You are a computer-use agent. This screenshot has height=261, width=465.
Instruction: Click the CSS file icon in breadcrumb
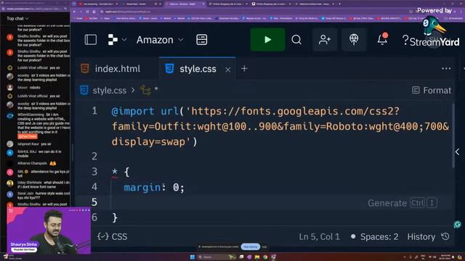pyautogui.click(x=84, y=90)
